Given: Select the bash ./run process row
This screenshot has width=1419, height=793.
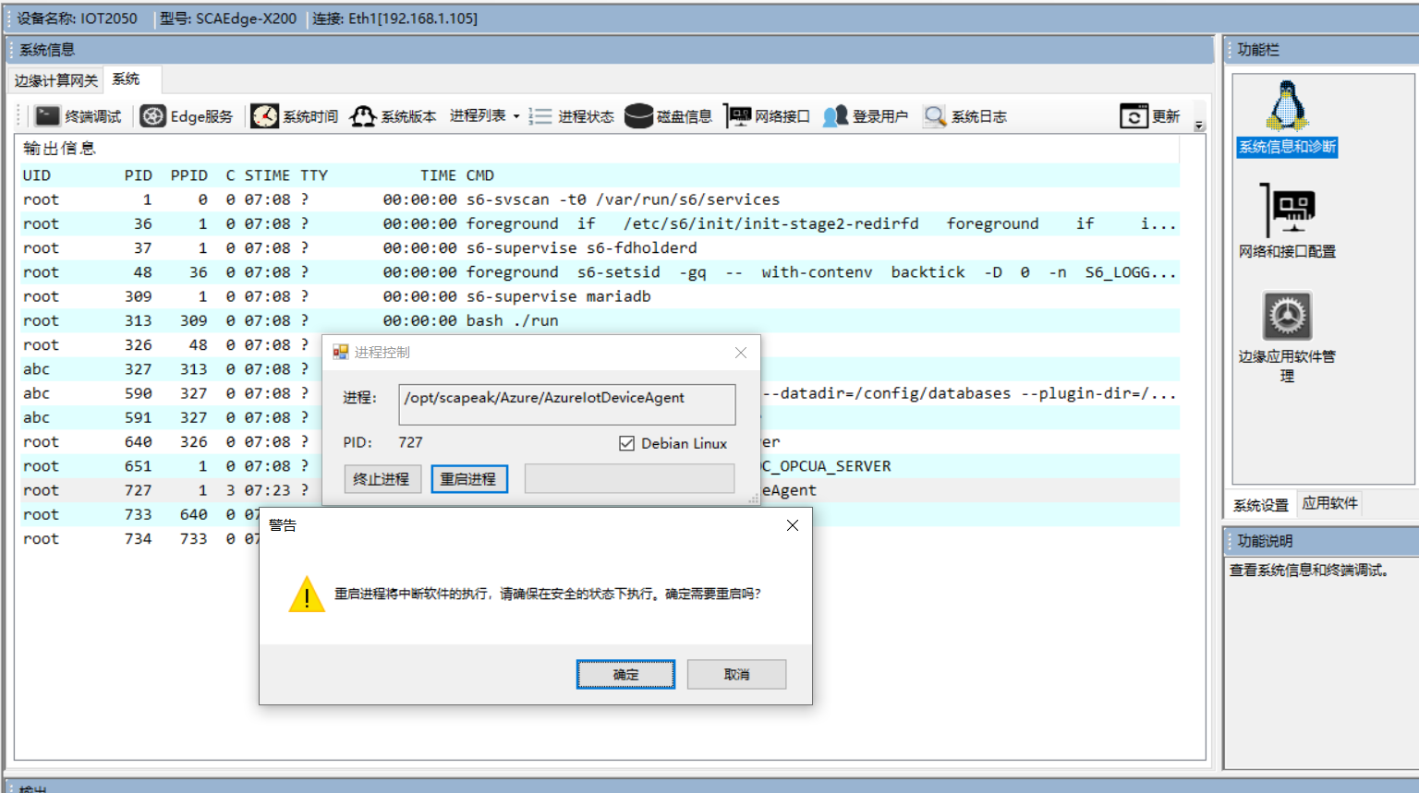Looking at the screenshot, I should tap(600, 320).
